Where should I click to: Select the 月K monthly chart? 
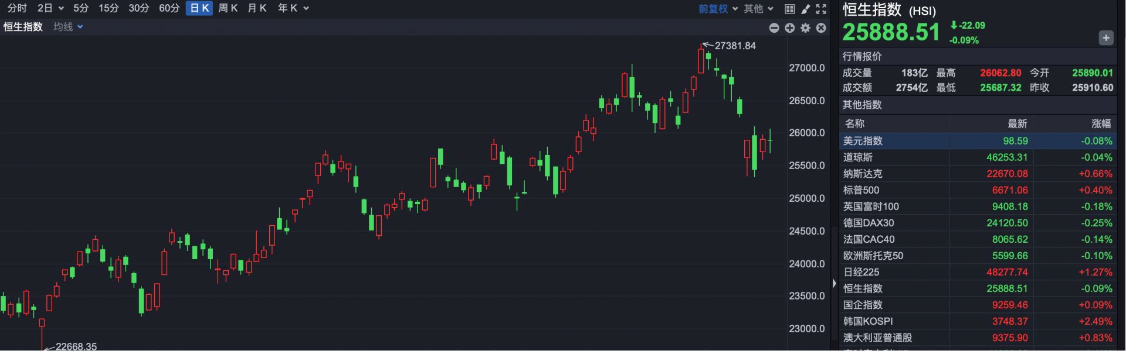pos(257,8)
